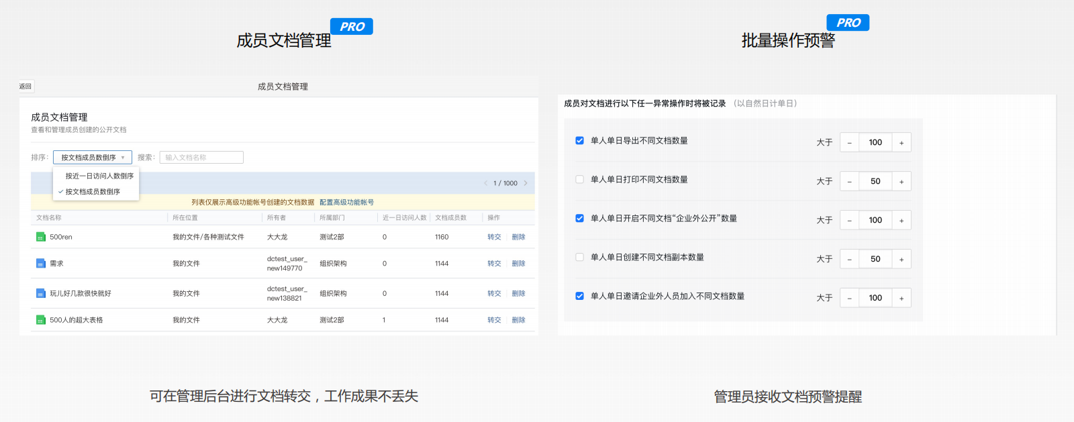
Task: Uncheck 单人单日开启不同文档"企业外公开"数量 checkbox
Action: tap(579, 219)
